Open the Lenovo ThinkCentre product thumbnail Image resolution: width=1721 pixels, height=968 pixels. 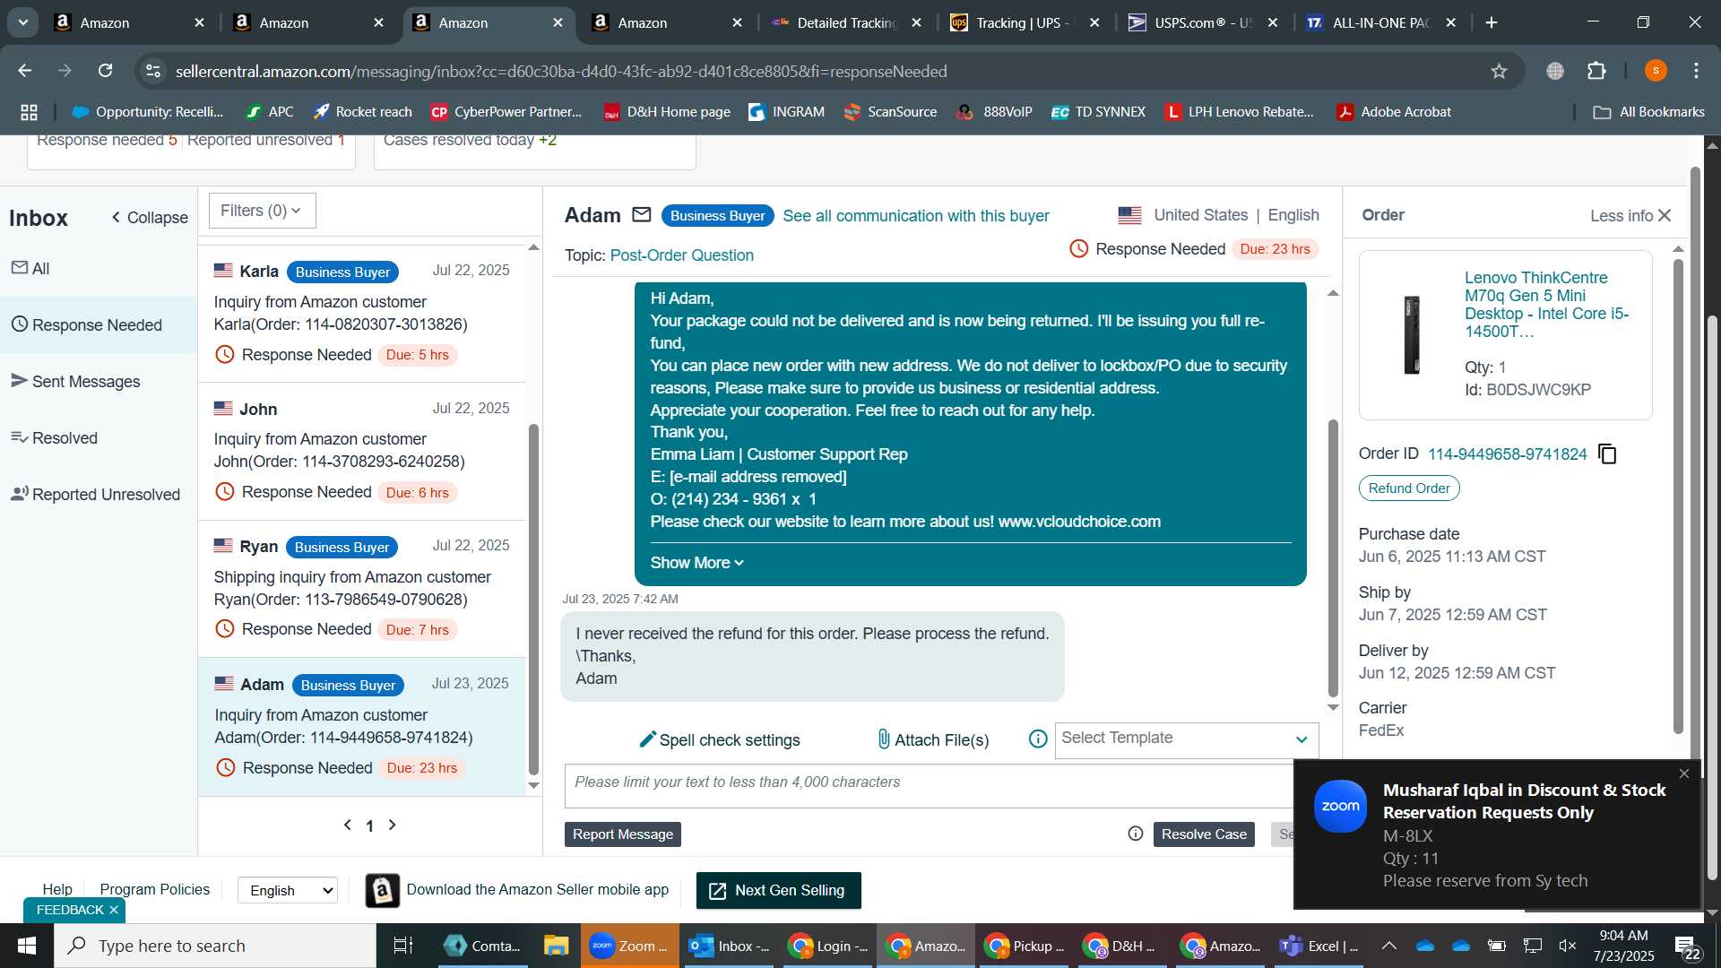pyautogui.click(x=1412, y=334)
